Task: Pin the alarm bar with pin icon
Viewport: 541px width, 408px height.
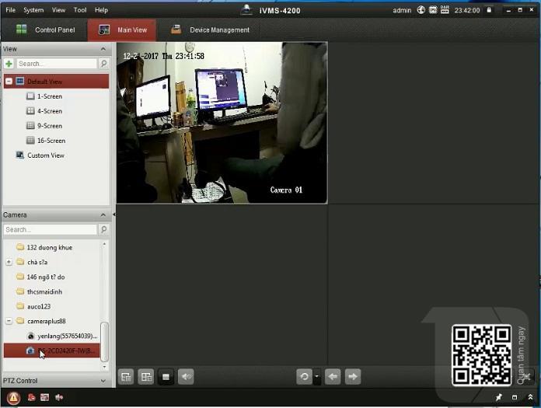Action: click(499, 397)
